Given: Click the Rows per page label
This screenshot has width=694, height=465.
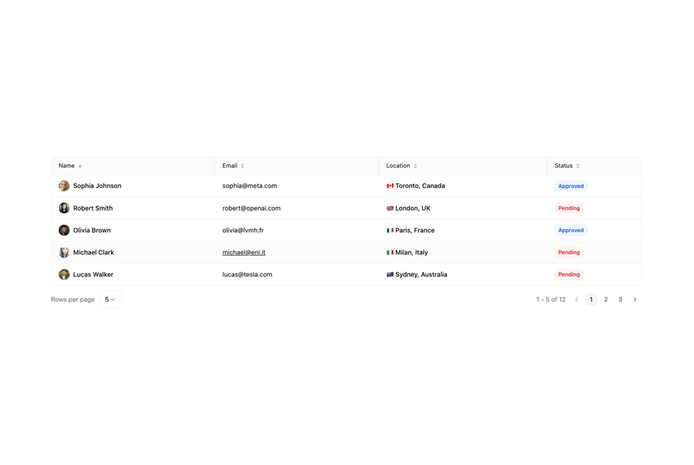Looking at the screenshot, I should (73, 299).
